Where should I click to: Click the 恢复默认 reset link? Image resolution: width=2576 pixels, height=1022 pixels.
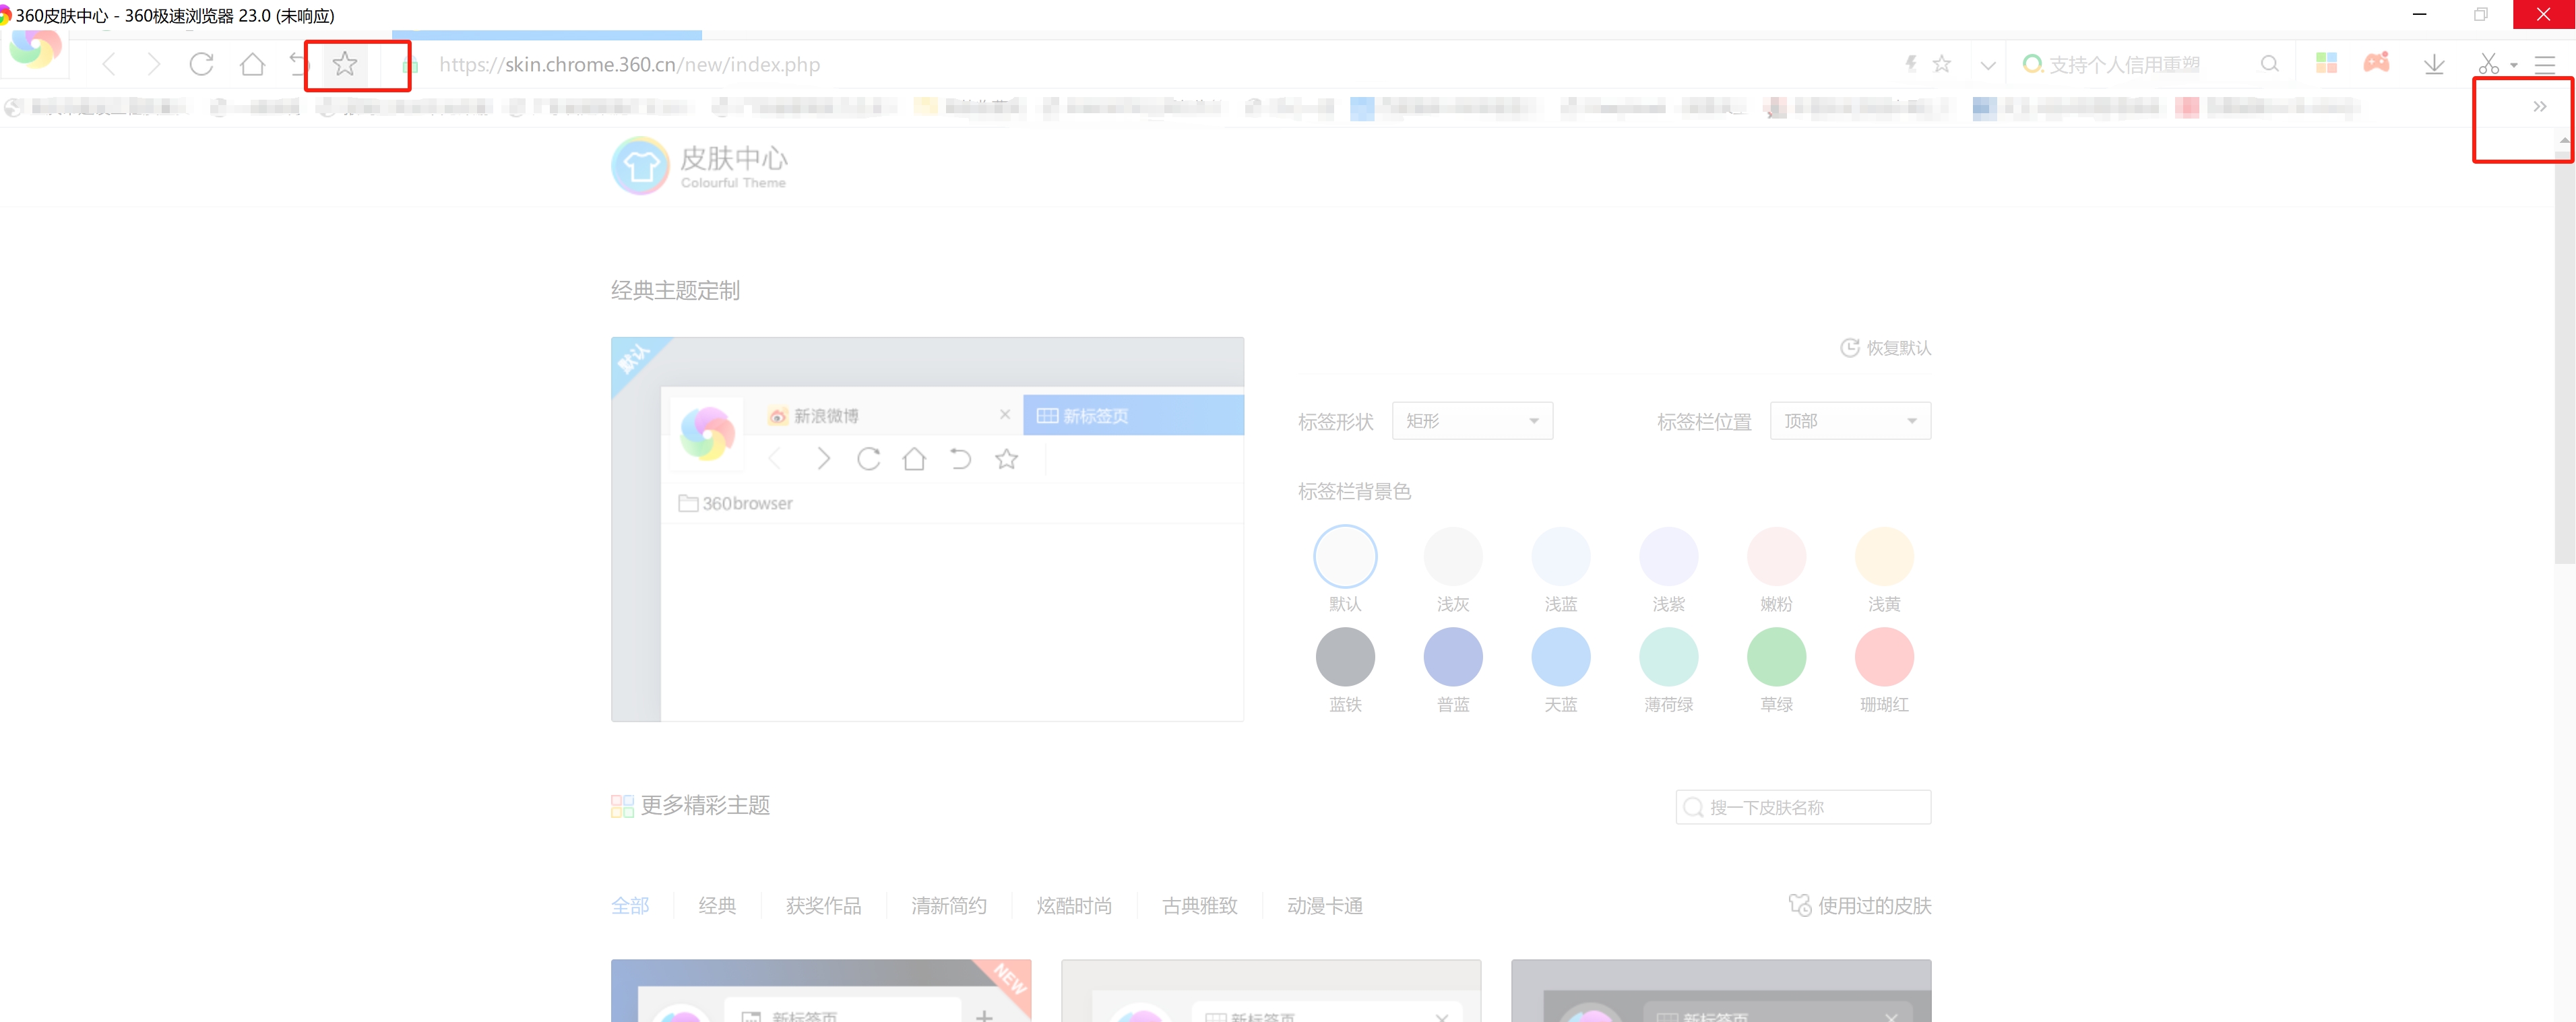[1886, 348]
